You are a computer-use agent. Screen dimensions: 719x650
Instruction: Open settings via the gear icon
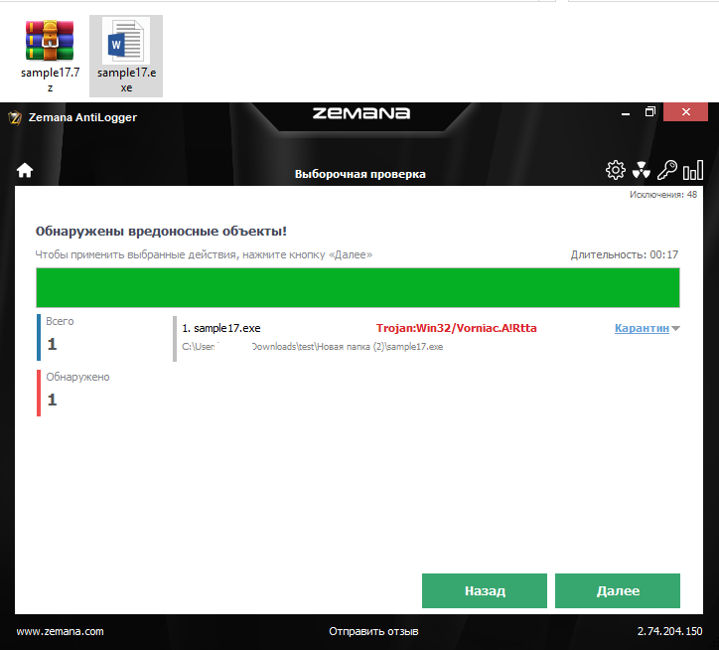616,170
